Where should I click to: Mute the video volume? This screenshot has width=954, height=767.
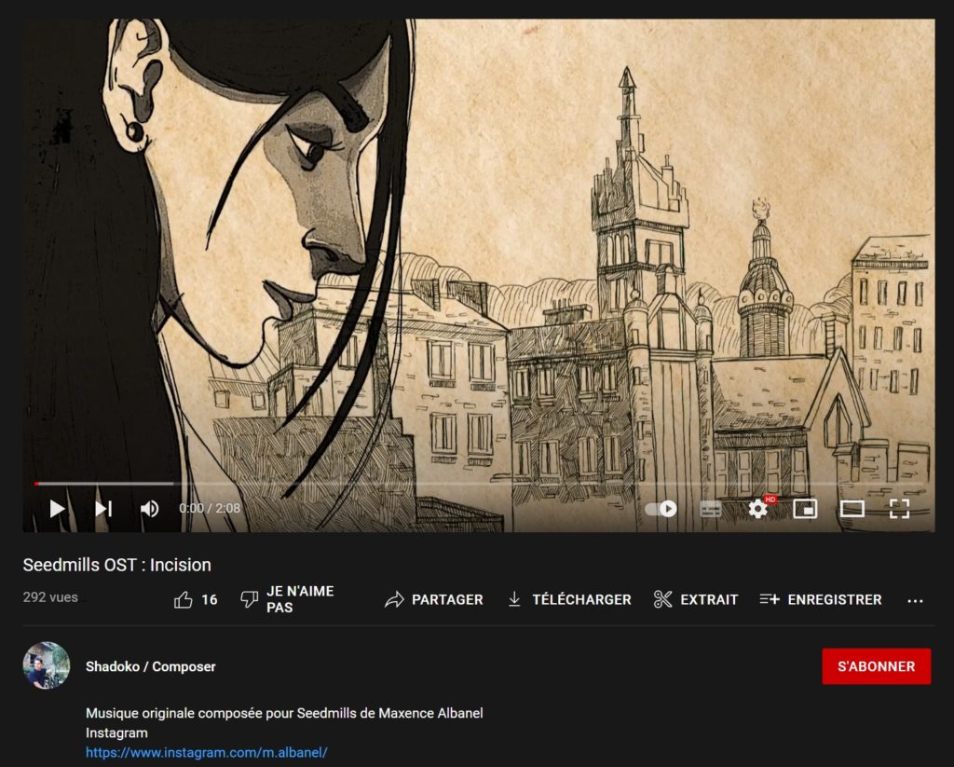(x=149, y=509)
